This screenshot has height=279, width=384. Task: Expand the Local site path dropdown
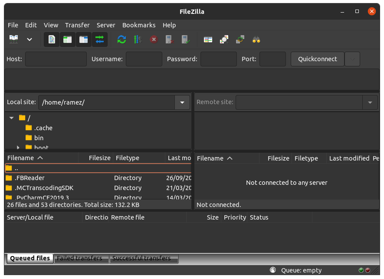[x=182, y=102]
